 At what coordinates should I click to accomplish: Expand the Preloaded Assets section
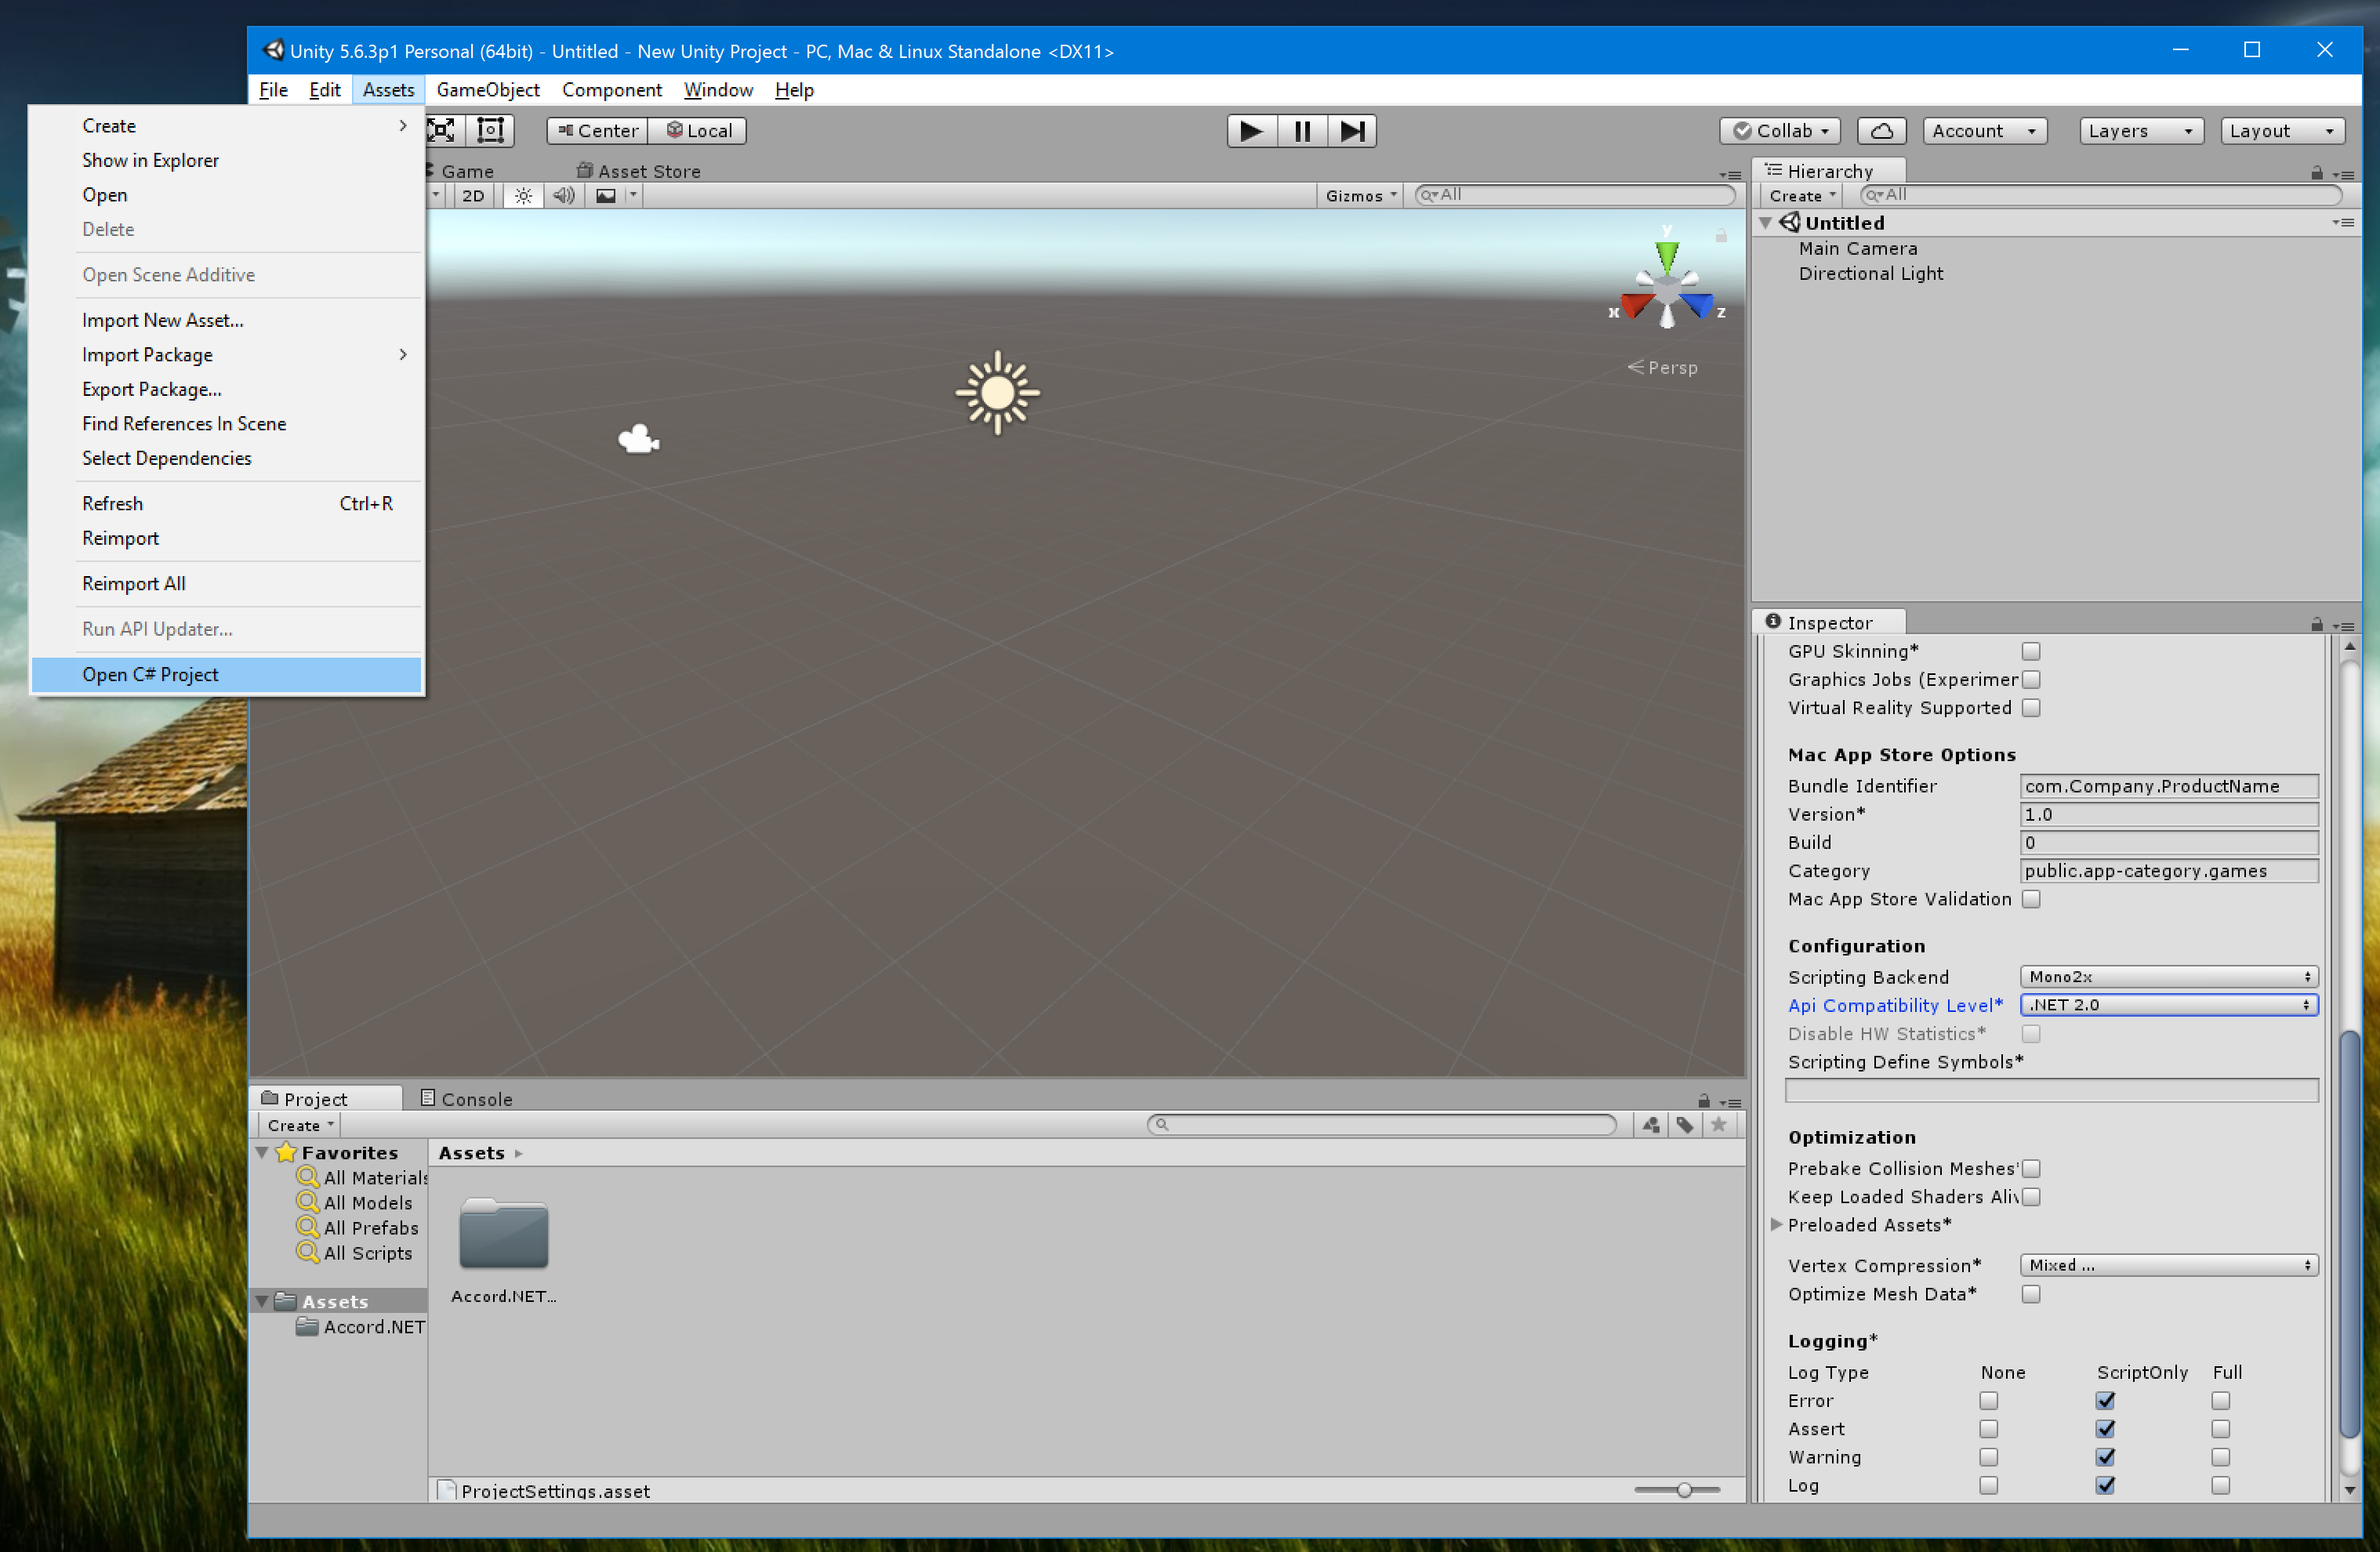[x=1776, y=1225]
